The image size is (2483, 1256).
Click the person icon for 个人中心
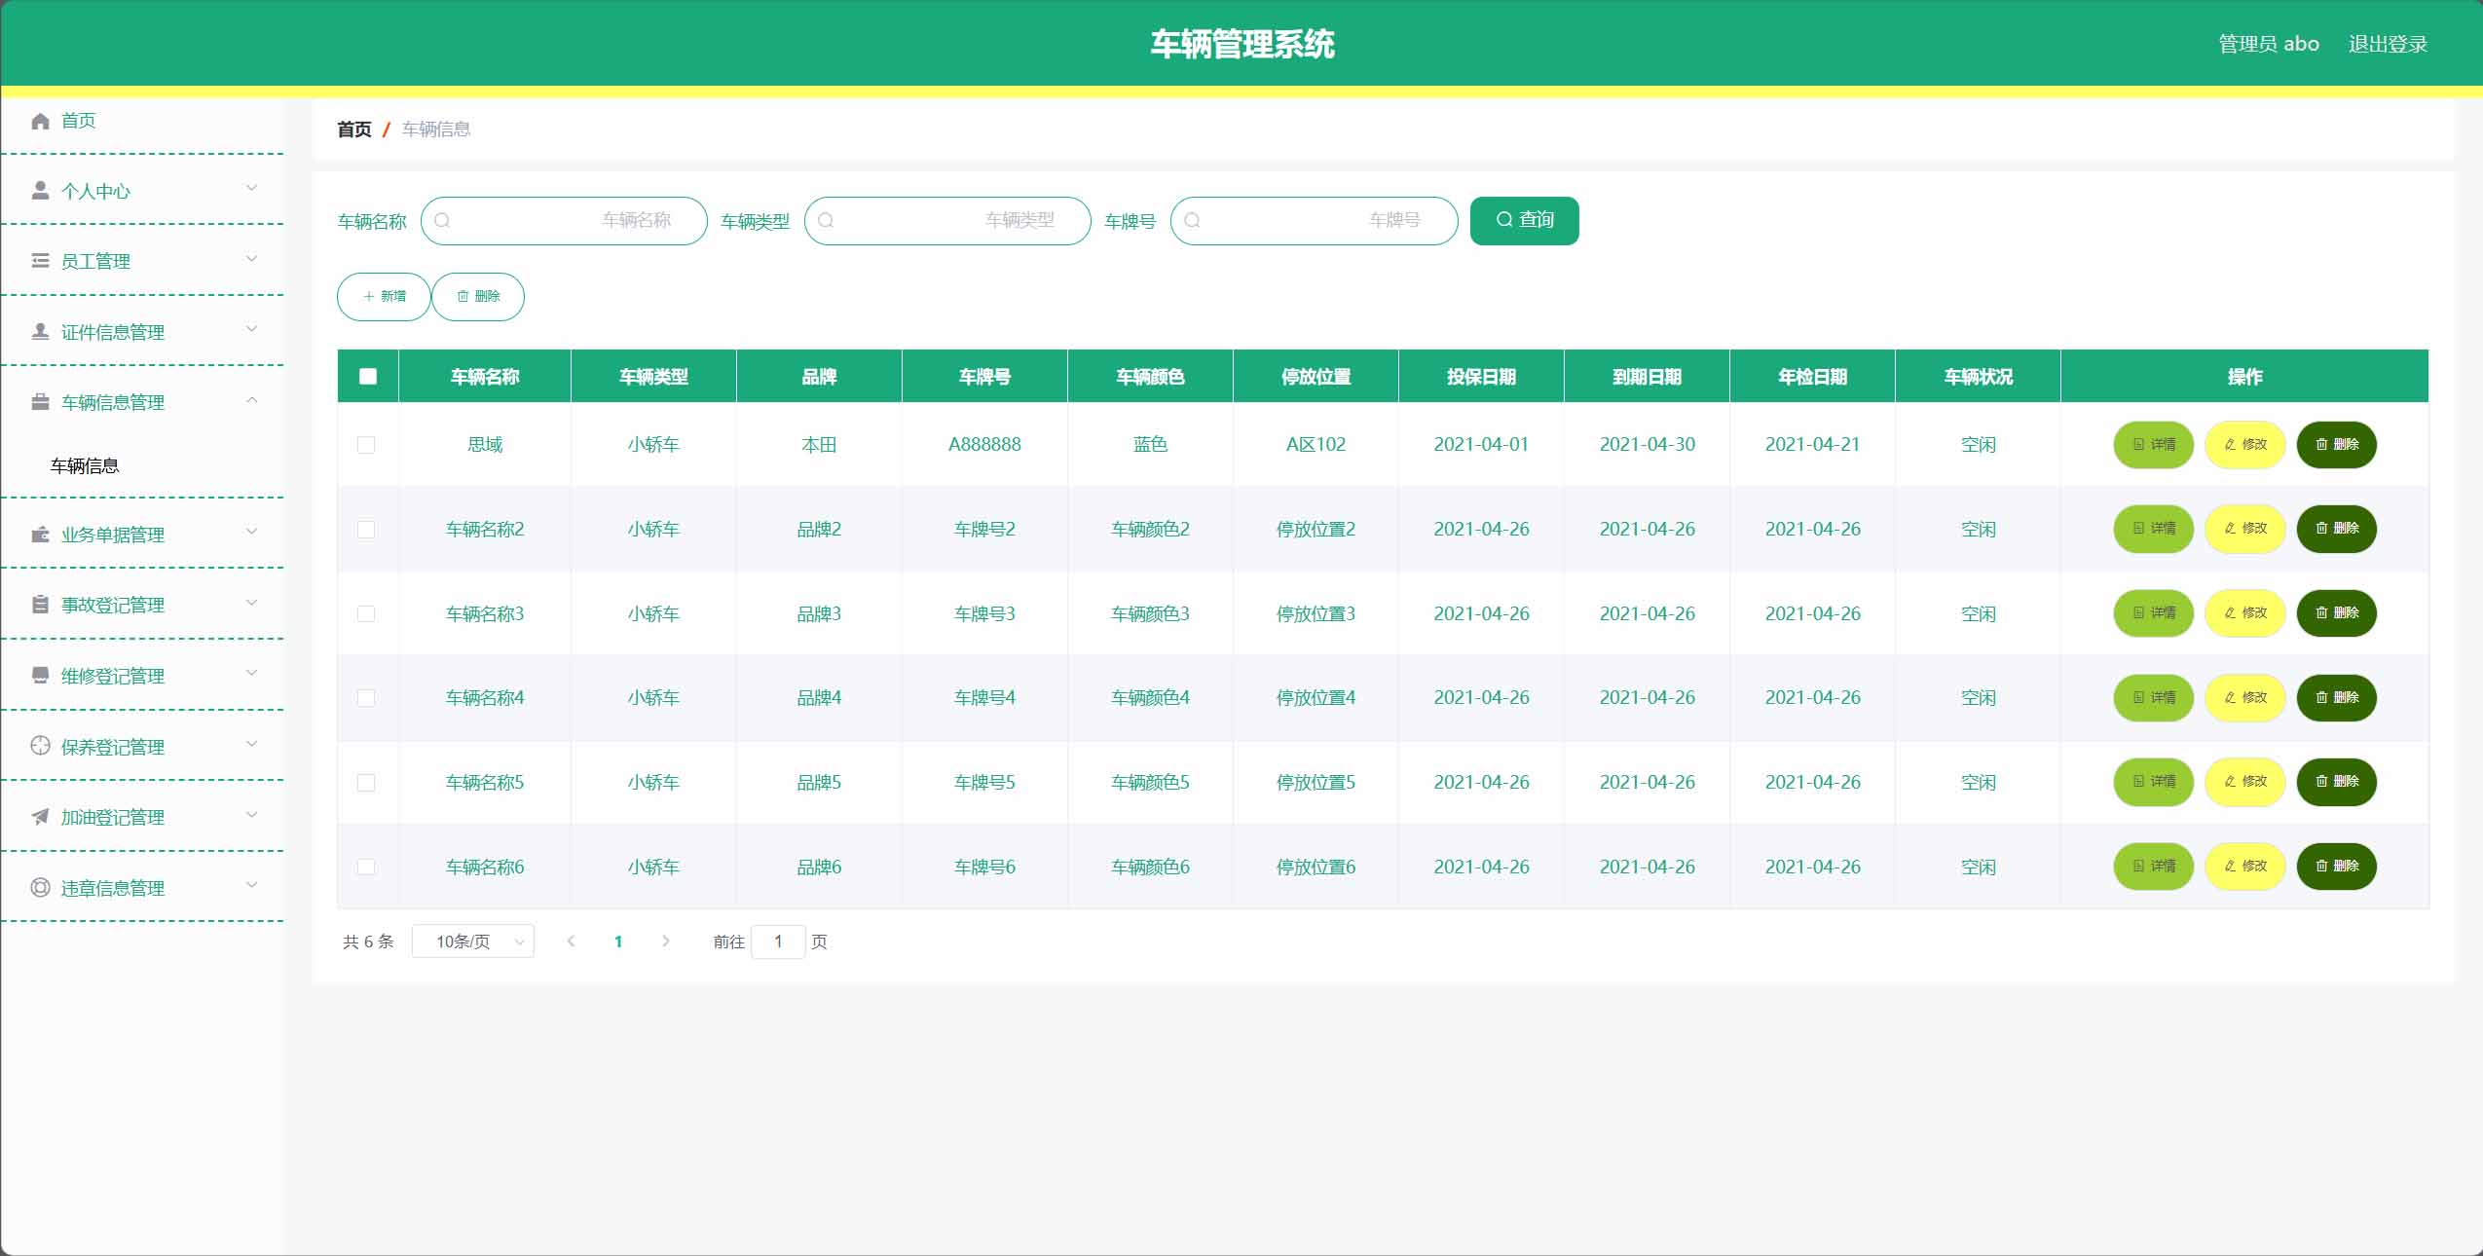[x=40, y=190]
